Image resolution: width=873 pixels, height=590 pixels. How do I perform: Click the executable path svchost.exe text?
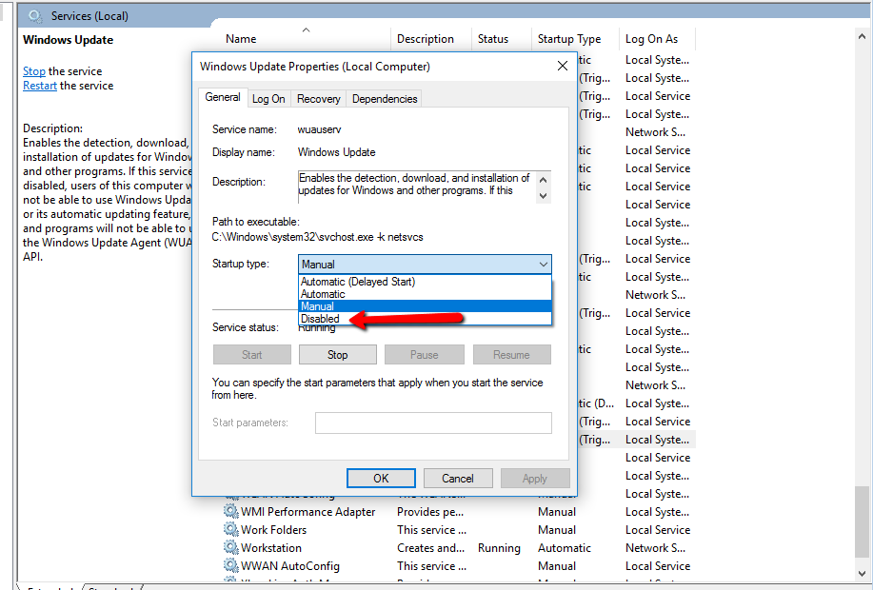[317, 237]
